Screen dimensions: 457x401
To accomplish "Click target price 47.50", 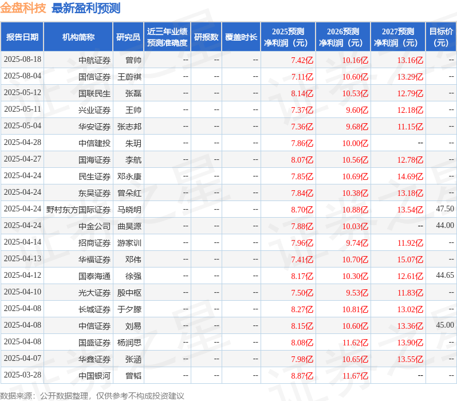I will coord(445,209).
